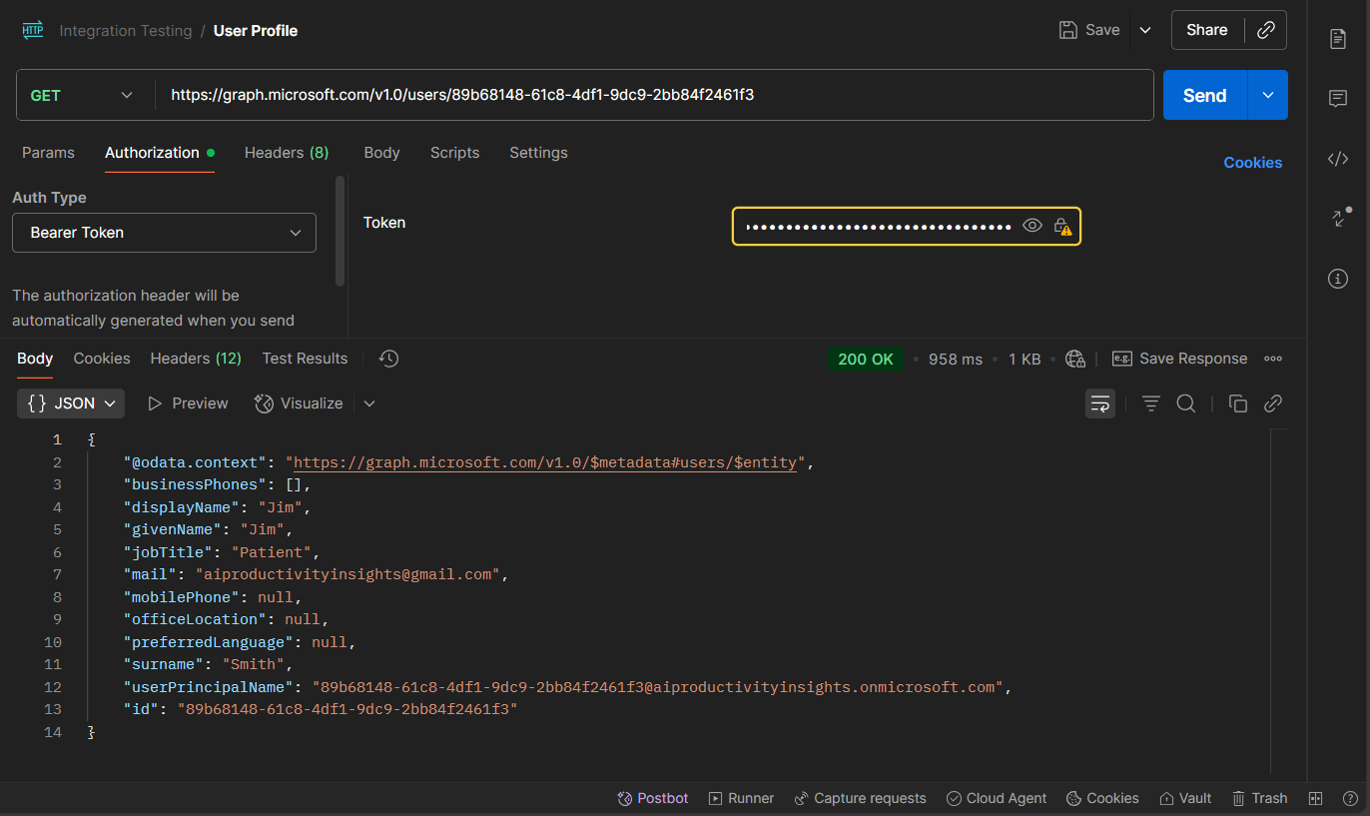The height and width of the screenshot is (816, 1370).
Task: Toggle token visibility with the eye icon
Action: [1032, 227]
